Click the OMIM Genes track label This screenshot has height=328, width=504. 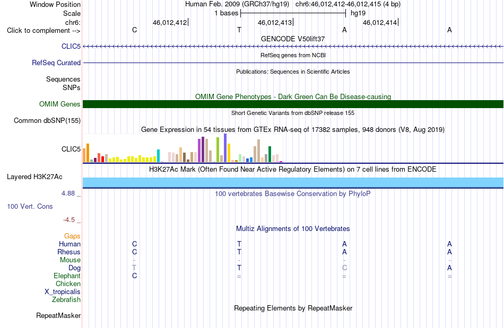point(59,104)
